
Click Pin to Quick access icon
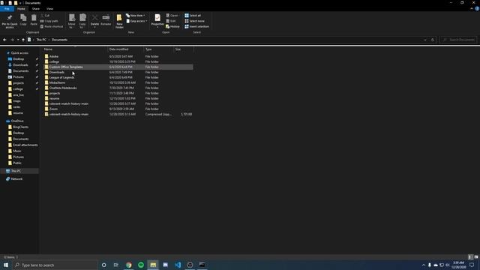click(x=10, y=21)
